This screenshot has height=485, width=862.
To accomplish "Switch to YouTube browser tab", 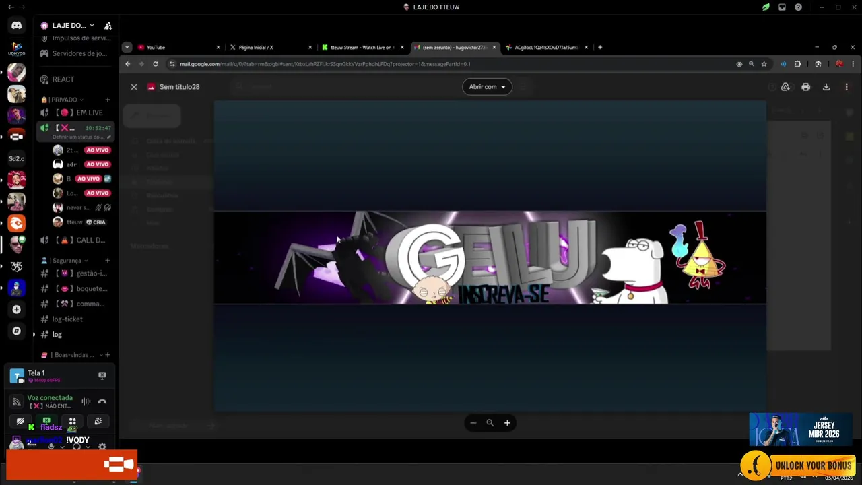I will [179, 47].
